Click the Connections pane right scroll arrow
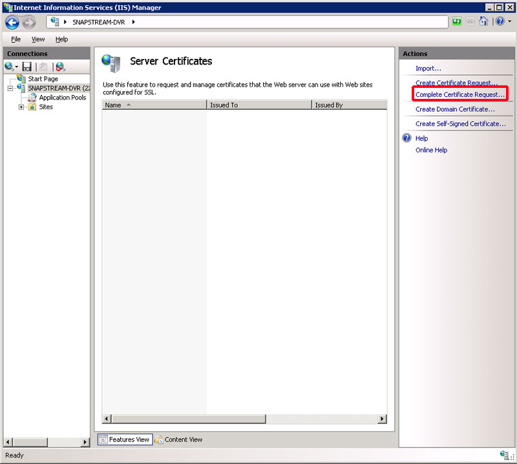 coord(85,442)
